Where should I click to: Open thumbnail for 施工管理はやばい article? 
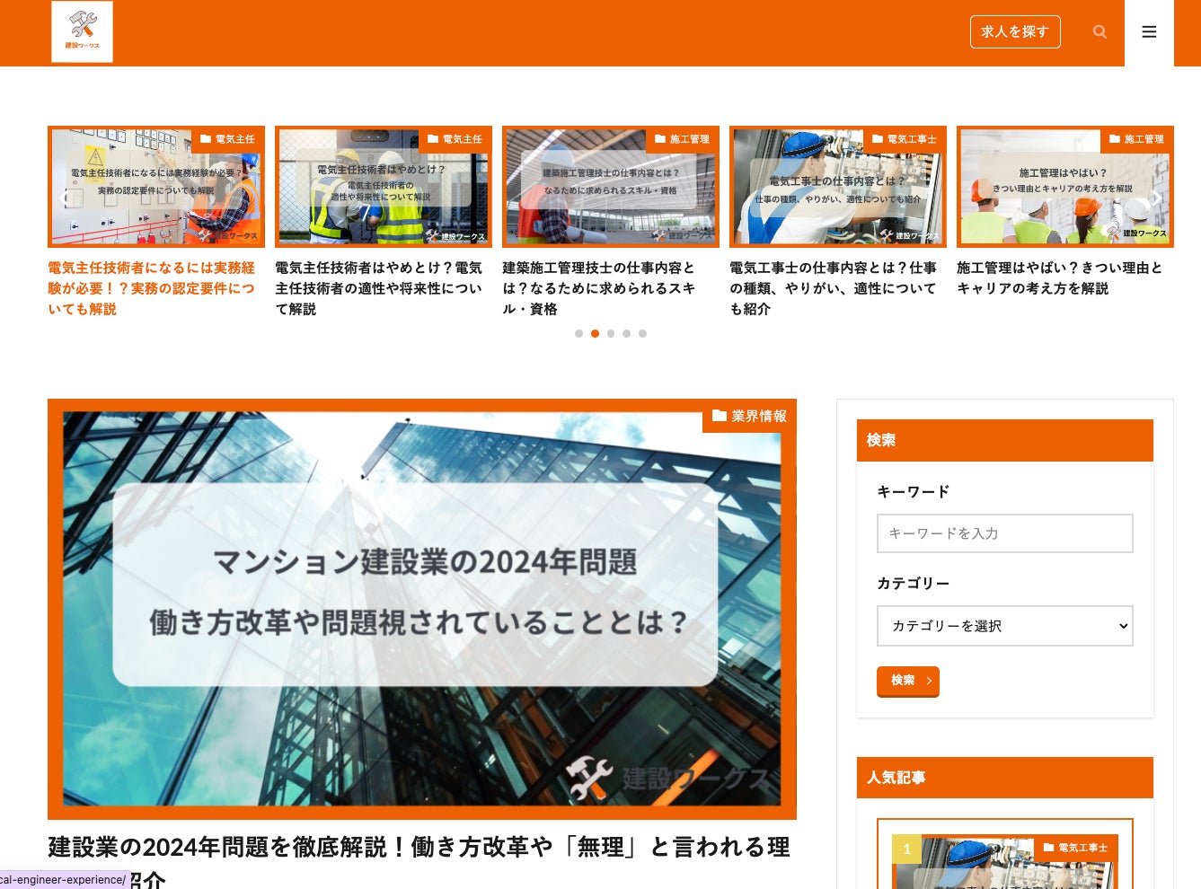click(x=1065, y=187)
